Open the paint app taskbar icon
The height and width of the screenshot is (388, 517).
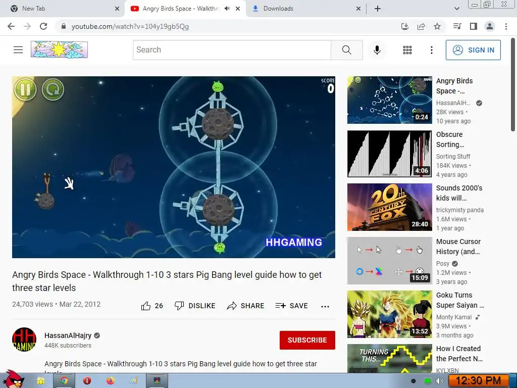coord(133,381)
